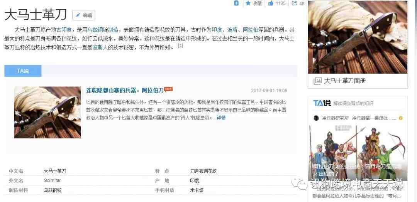Click the 冷兵器研究所 author avatar

pos(316,118)
